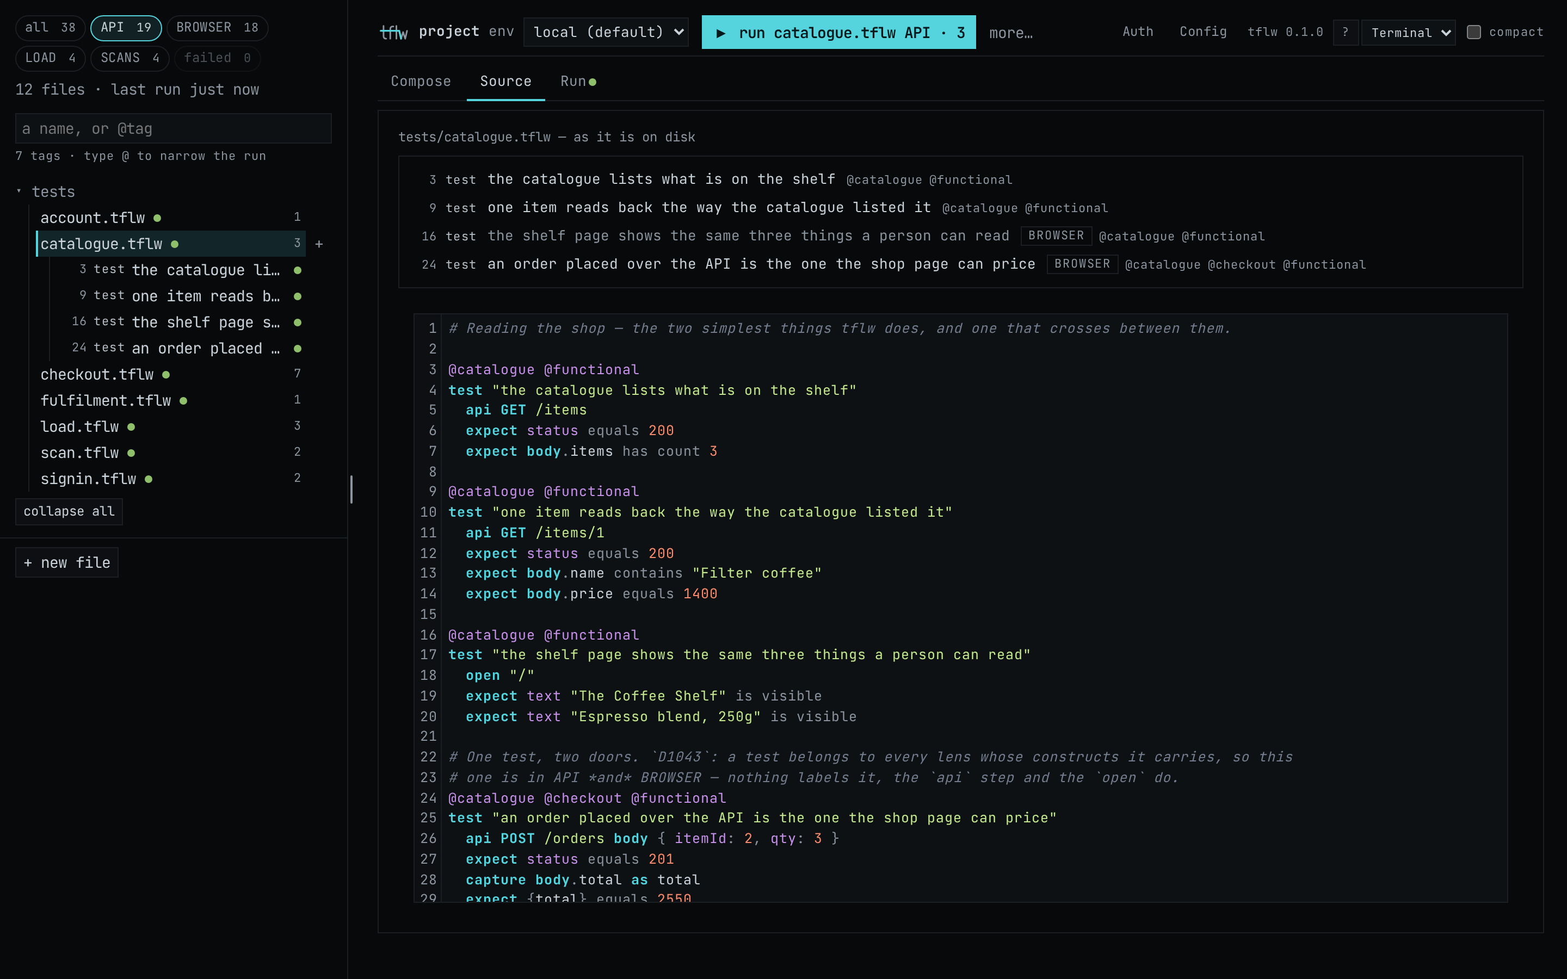The width and height of the screenshot is (1567, 979).
Task: Open account.tflw in the file tree
Action: click(x=171, y=218)
